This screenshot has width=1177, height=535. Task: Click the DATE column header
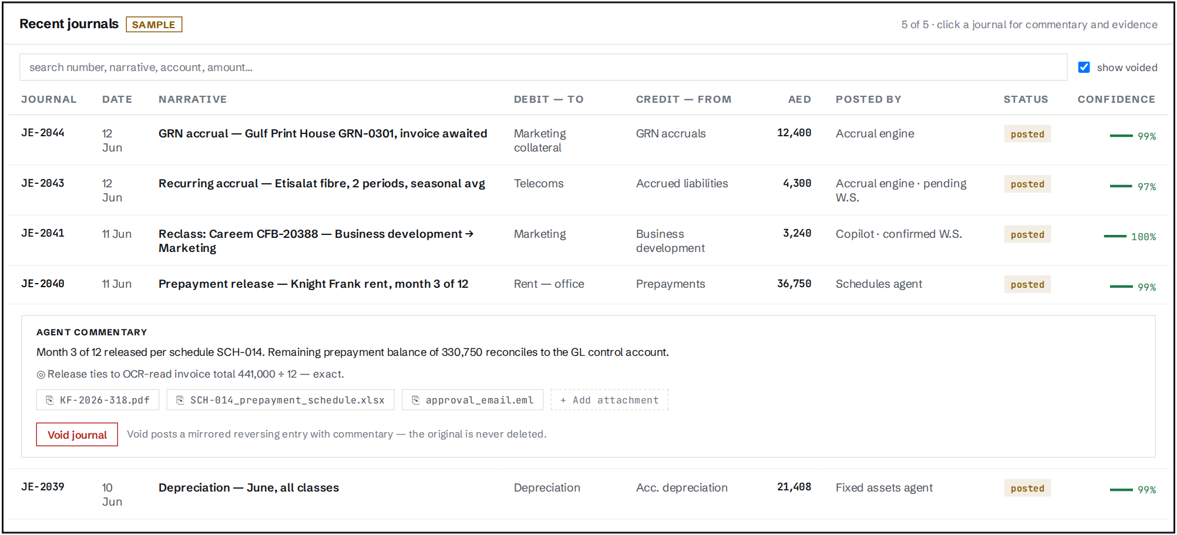click(117, 99)
